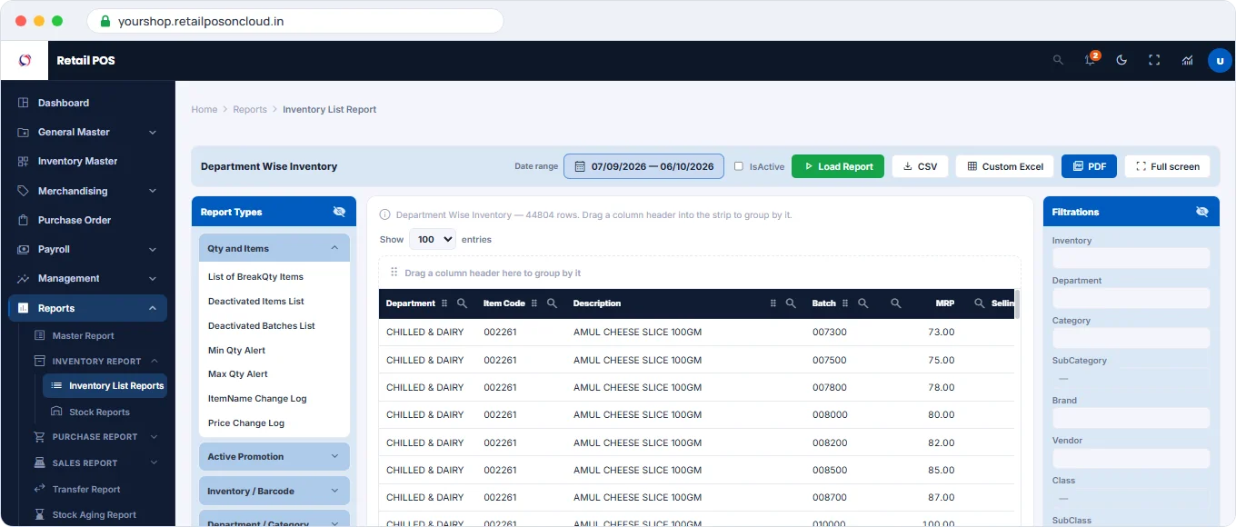Select the Min Qty Alert report
The height and width of the screenshot is (527, 1236).
click(237, 351)
